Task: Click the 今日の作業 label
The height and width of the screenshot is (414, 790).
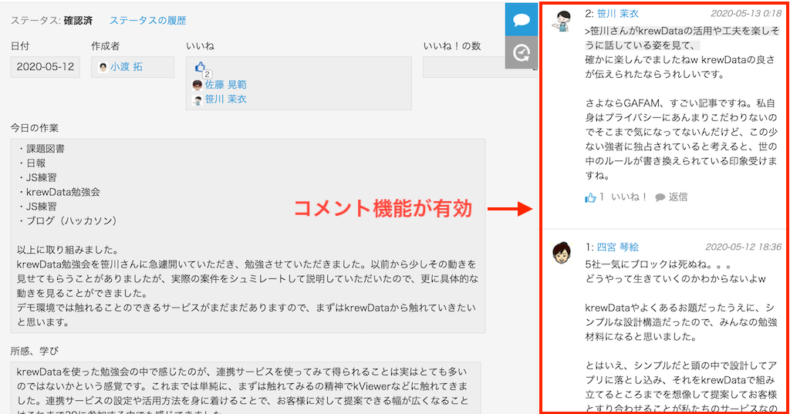Action: tap(34, 128)
